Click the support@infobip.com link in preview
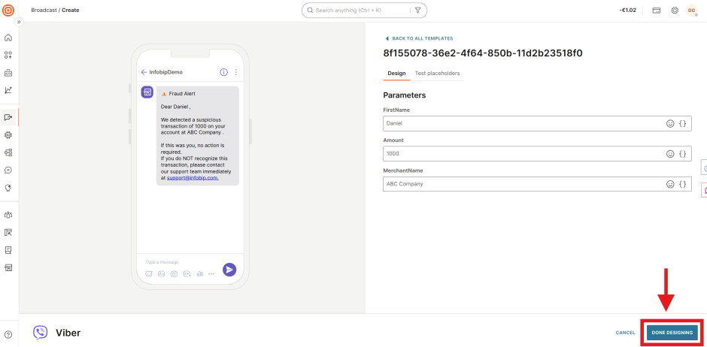The width and height of the screenshot is (707, 347). click(193, 178)
